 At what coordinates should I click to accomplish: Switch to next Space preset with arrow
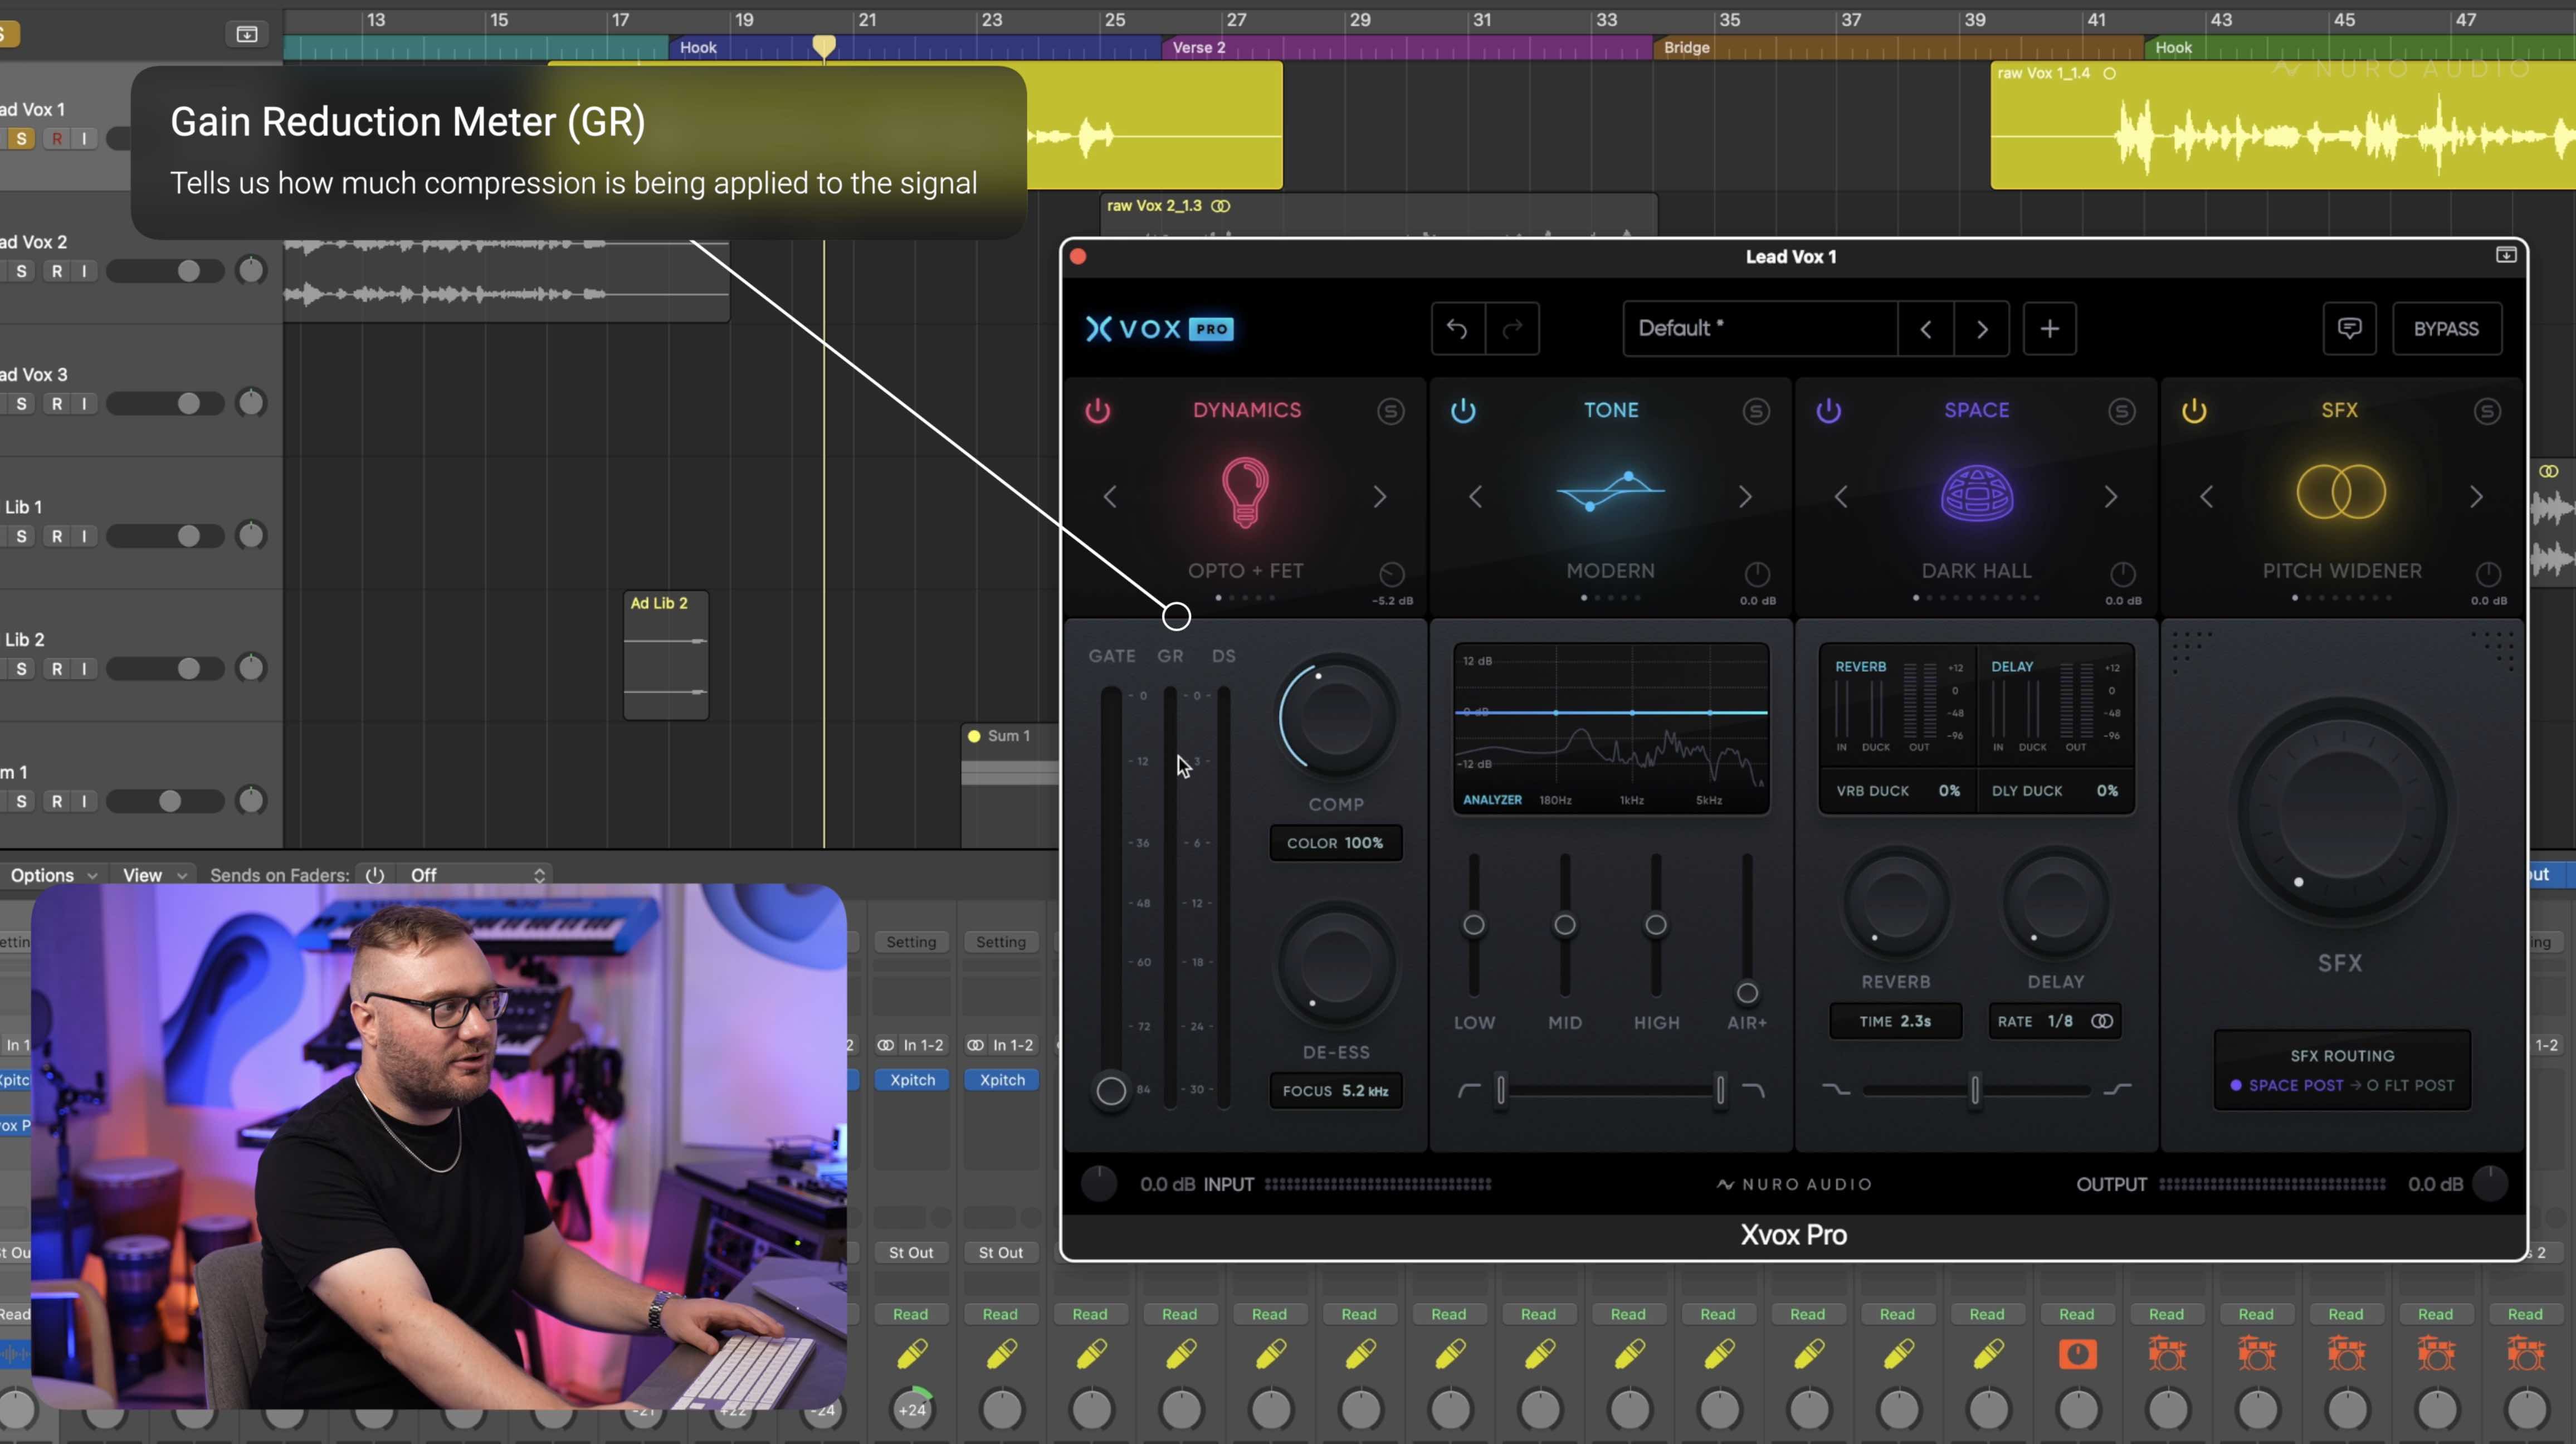click(x=2110, y=497)
